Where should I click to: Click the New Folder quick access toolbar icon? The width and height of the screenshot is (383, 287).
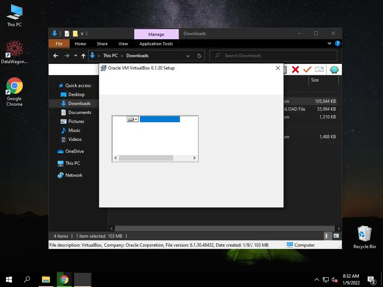tap(75, 33)
